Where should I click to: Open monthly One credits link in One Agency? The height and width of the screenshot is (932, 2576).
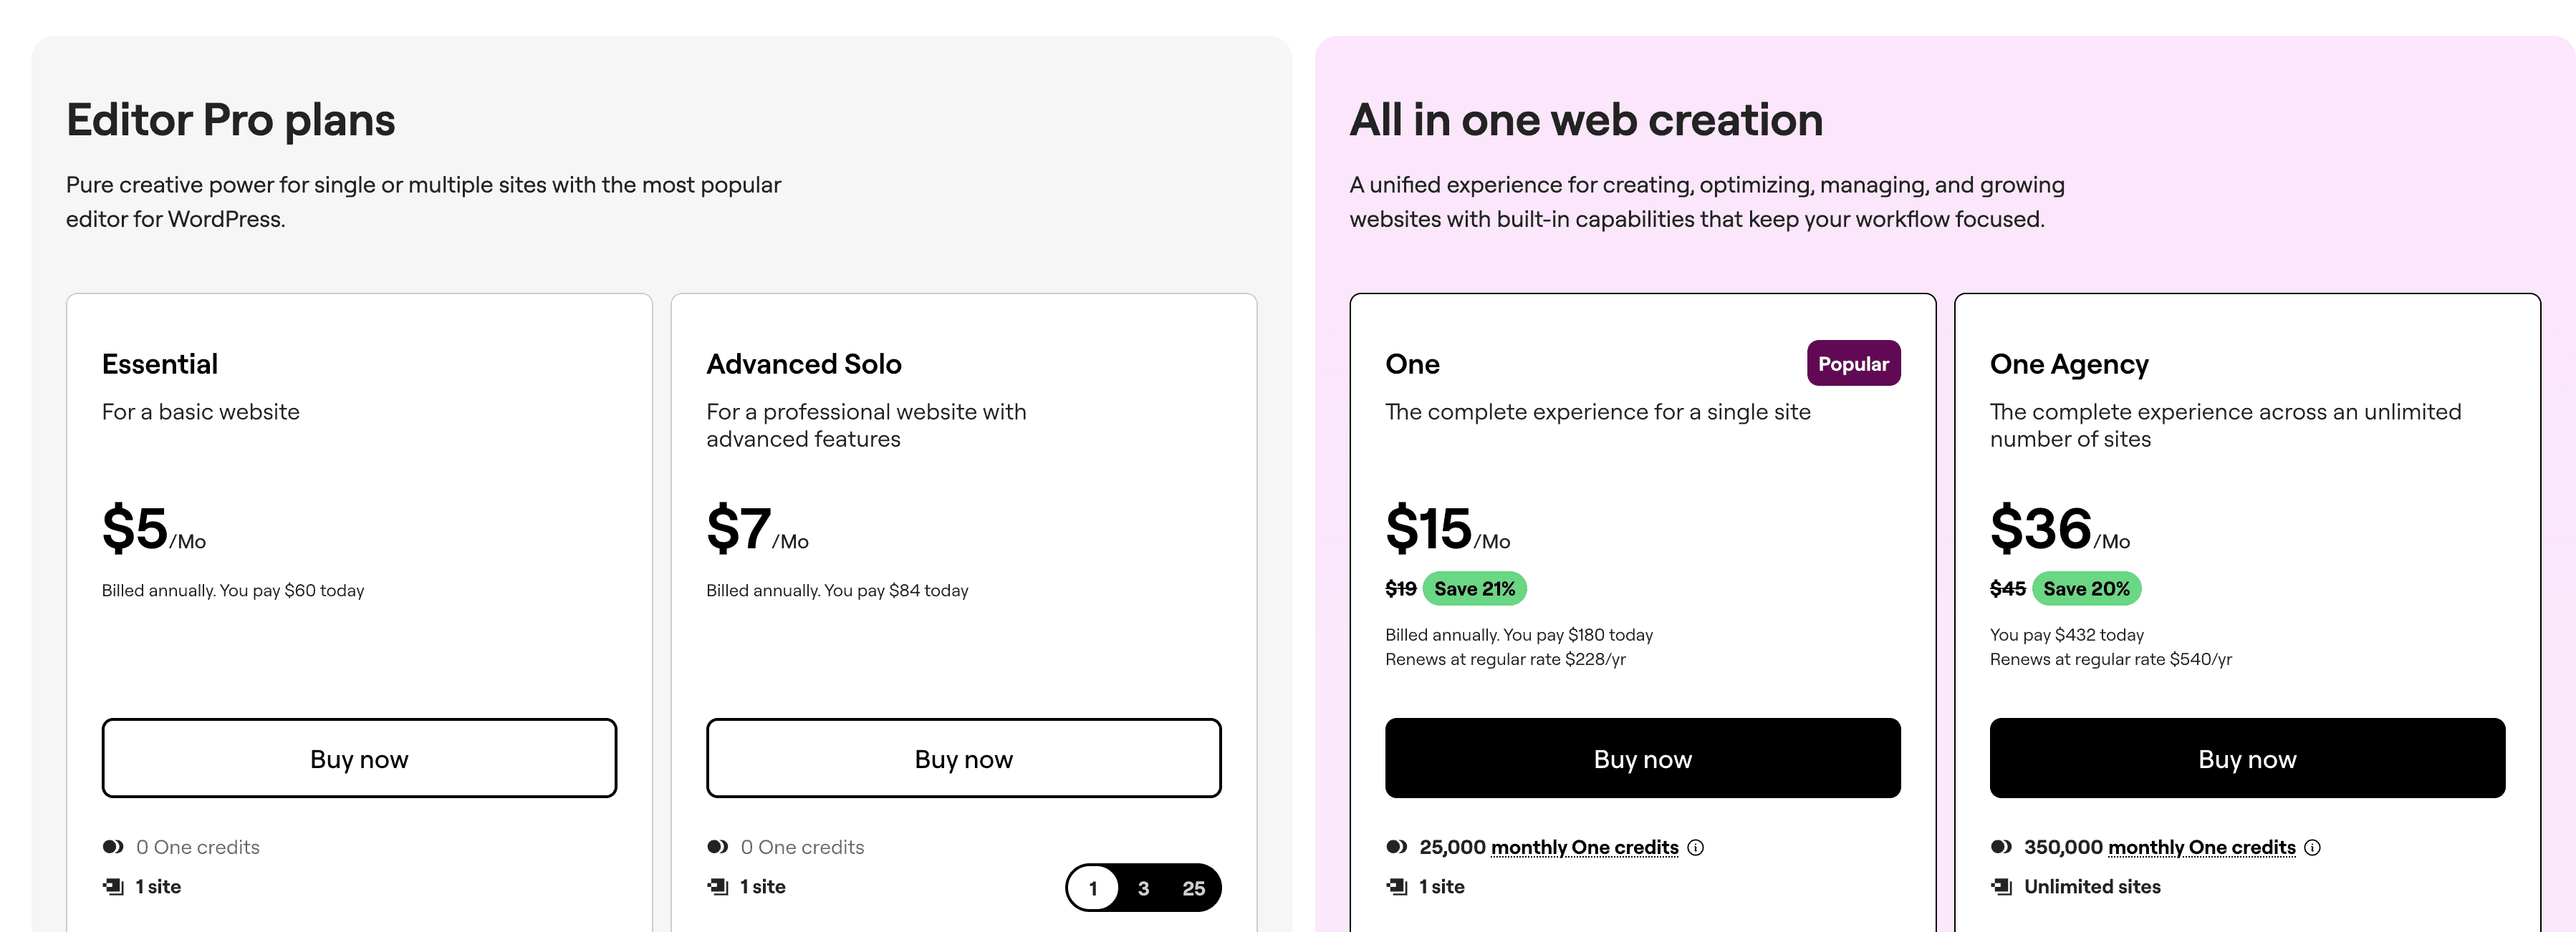[2201, 847]
